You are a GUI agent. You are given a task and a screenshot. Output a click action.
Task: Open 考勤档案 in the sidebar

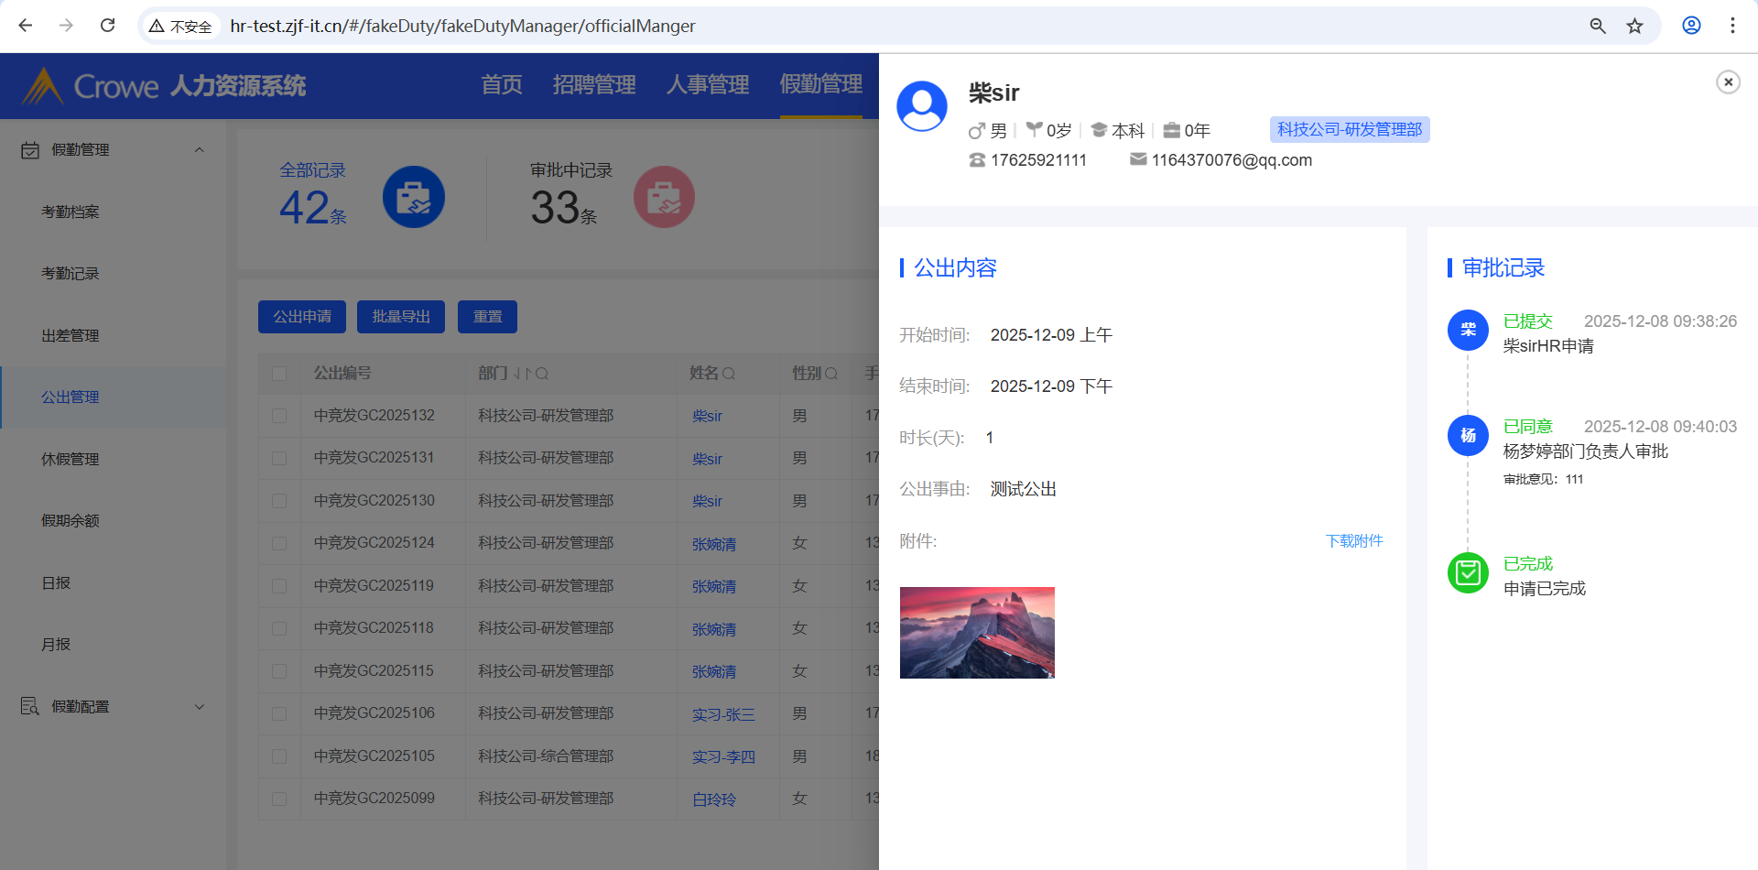[71, 212]
